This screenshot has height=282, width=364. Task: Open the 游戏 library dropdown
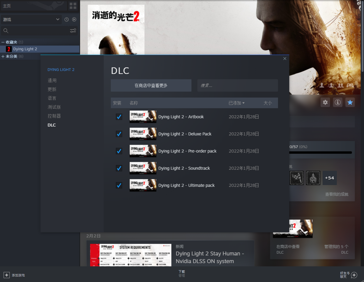click(x=30, y=20)
